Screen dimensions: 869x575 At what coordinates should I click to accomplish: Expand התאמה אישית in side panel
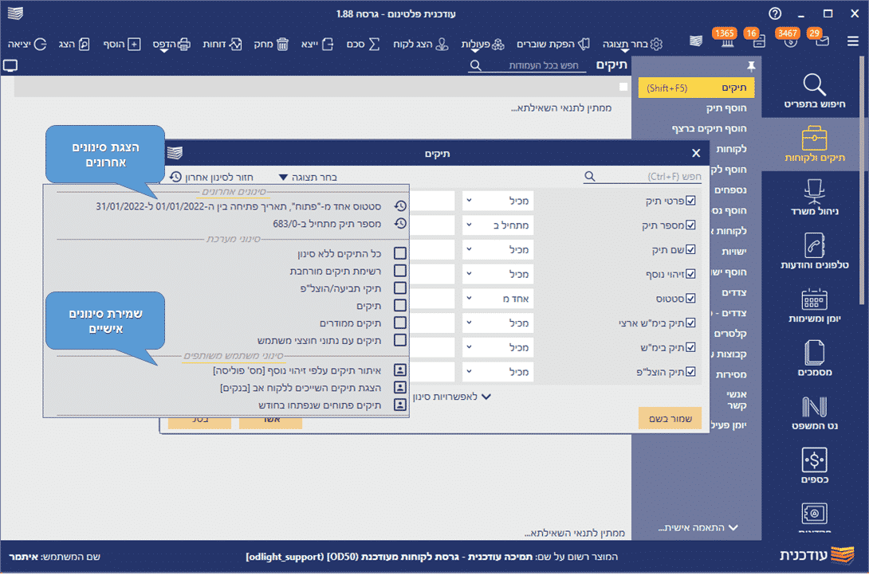(698, 527)
